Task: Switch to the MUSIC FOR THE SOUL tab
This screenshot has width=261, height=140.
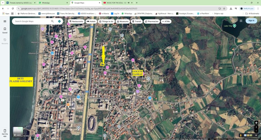Action: click(117, 3)
